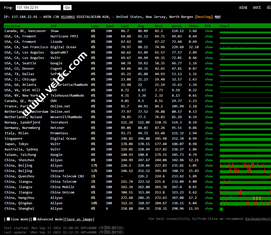Click the AS14061 link

68,17
